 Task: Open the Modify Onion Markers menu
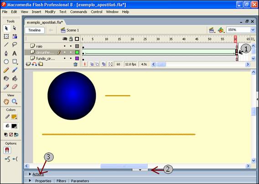pyautogui.click(x=110, y=64)
